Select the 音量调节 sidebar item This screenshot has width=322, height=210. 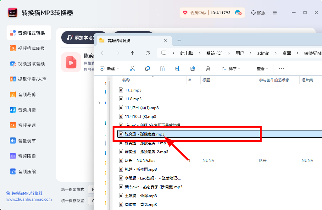27,141
